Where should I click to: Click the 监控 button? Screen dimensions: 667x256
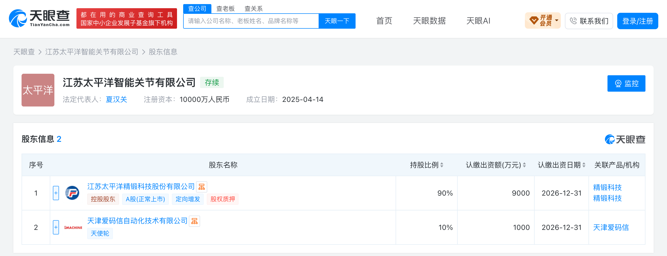tap(626, 83)
